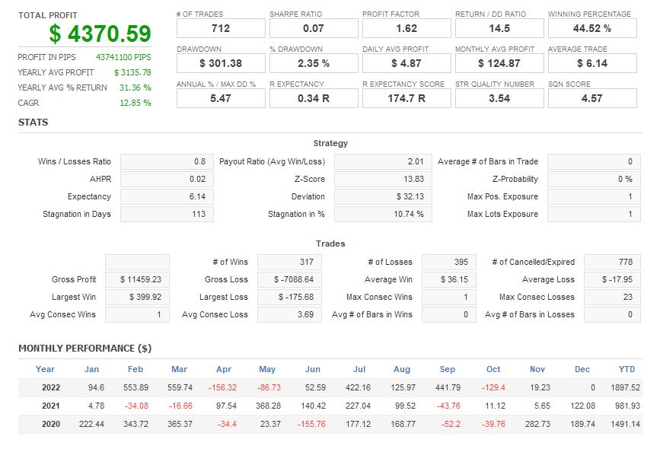
Task: Select the Profit Factor value 1.62
Action: pos(407,28)
